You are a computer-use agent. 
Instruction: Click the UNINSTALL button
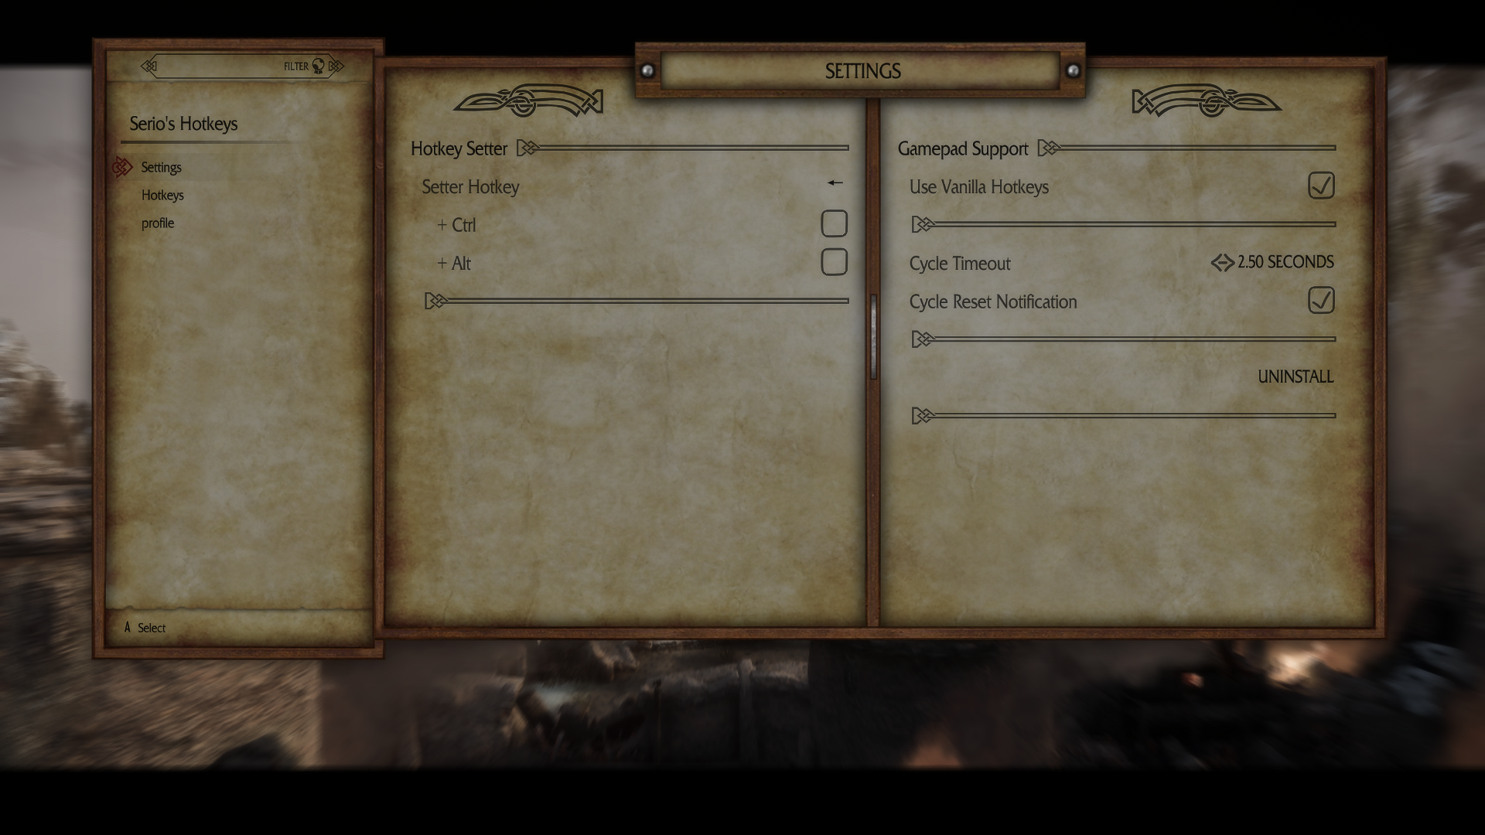1296,377
